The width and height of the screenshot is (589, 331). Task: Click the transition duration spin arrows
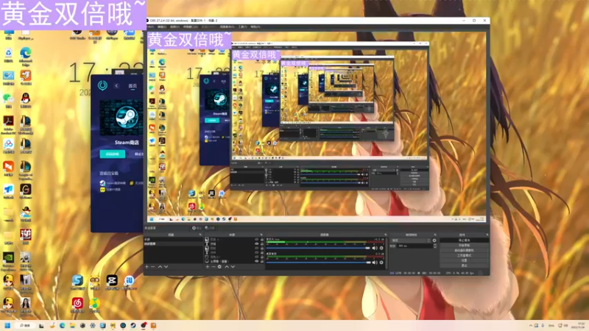434,246
